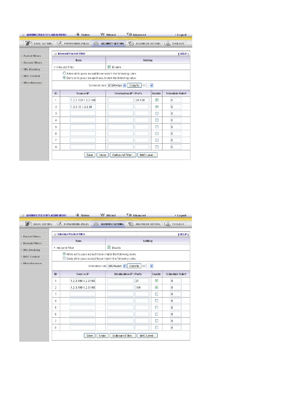
Task: Click Basic Setting icon in lower screenshot
Action: coord(29,224)
